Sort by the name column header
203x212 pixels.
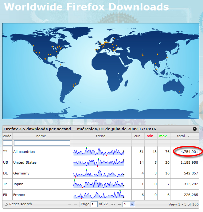[41, 136]
